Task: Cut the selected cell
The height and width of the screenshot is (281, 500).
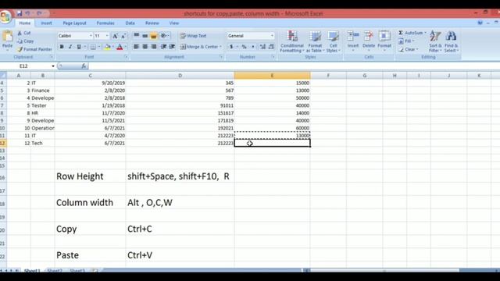Action: pyautogui.click(x=24, y=33)
